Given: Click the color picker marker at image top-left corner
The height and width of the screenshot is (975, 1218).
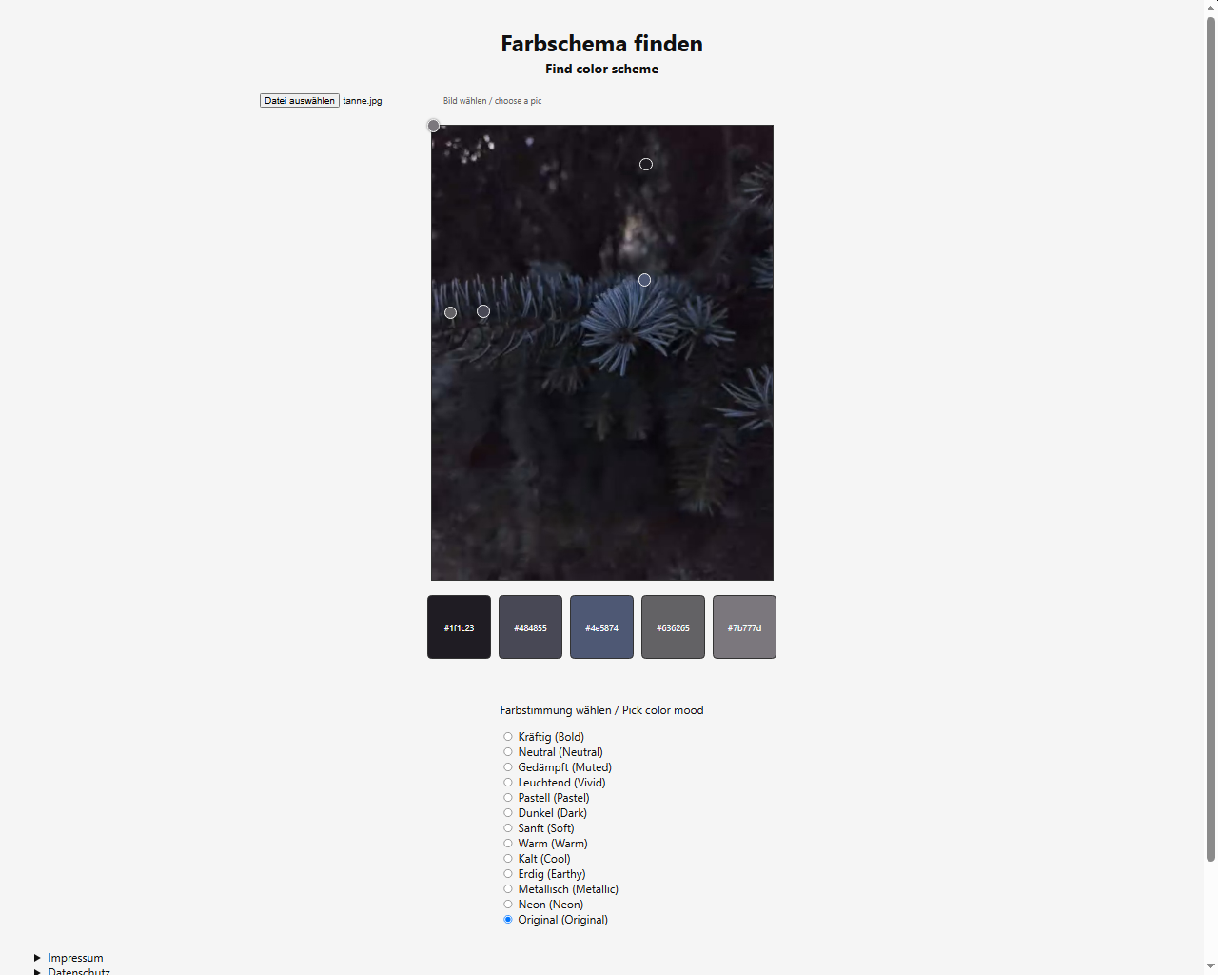Looking at the screenshot, I should click(433, 126).
